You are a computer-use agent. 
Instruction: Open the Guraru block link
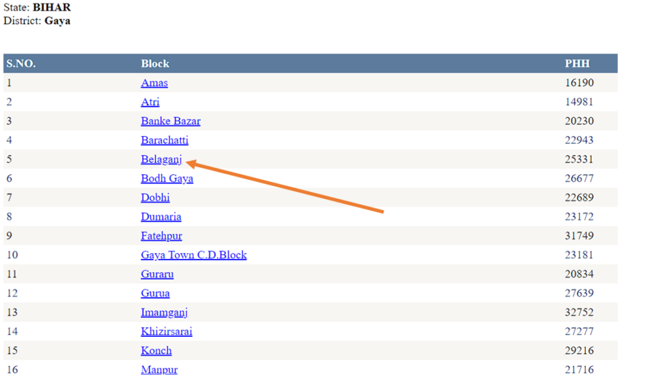point(157,274)
